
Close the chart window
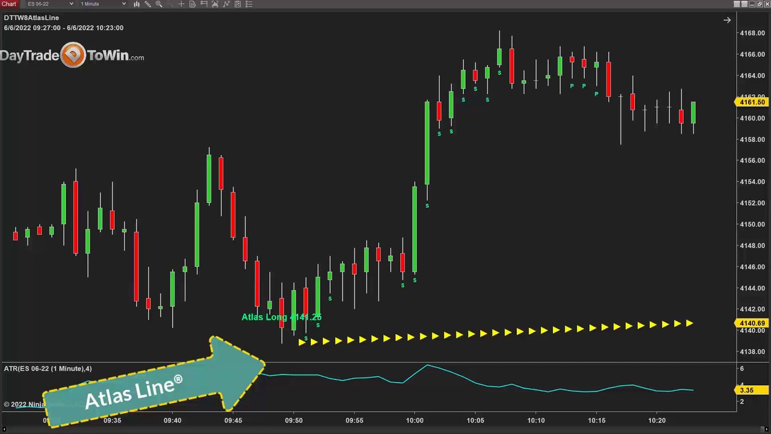coord(767,4)
